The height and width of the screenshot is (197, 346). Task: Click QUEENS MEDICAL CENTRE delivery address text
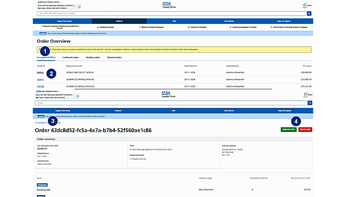click(232, 149)
